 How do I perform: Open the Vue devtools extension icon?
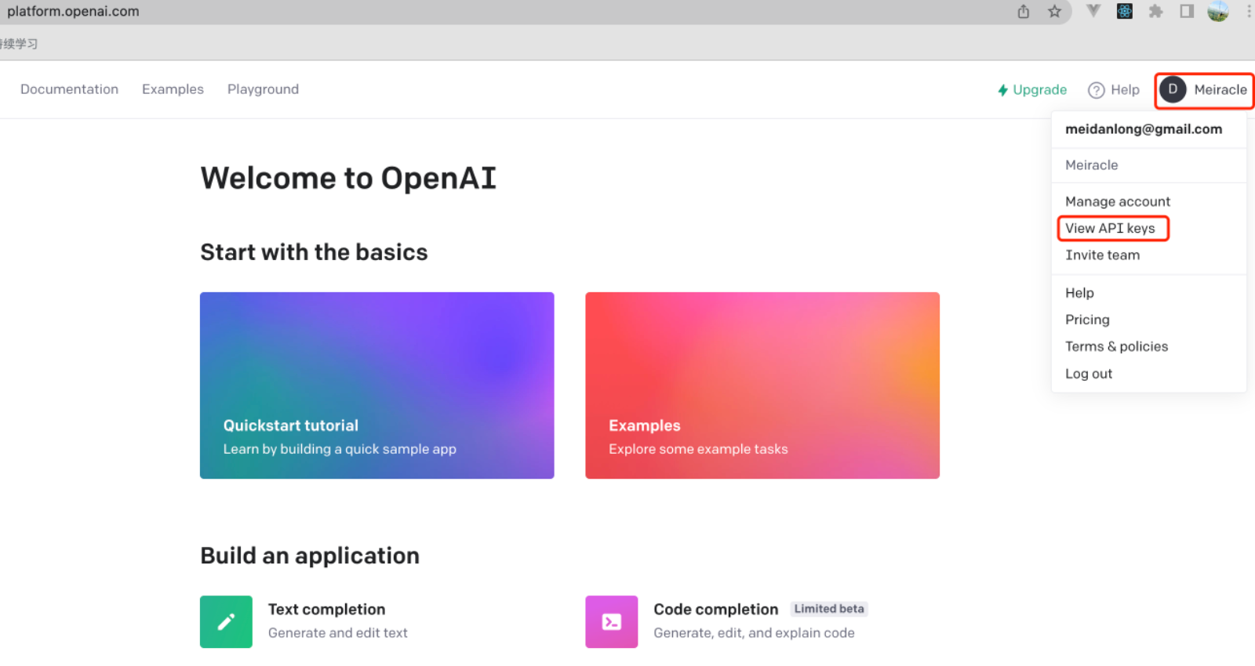[1093, 11]
